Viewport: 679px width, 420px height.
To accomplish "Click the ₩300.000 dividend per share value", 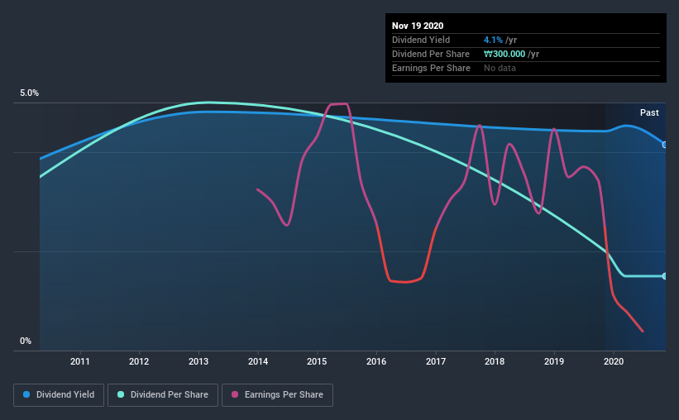I will click(x=504, y=54).
